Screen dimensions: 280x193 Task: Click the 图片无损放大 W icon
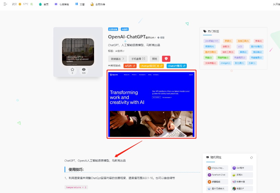[209, 189]
